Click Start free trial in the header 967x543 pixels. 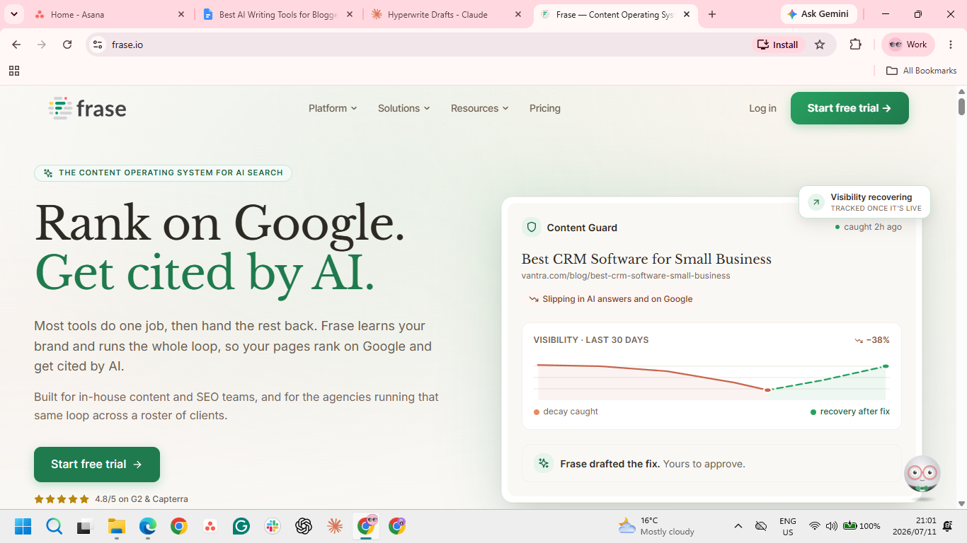point(849,108)
